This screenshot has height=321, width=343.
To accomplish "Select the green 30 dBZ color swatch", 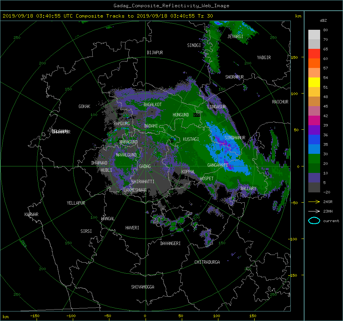I will [x=314, y=158].
